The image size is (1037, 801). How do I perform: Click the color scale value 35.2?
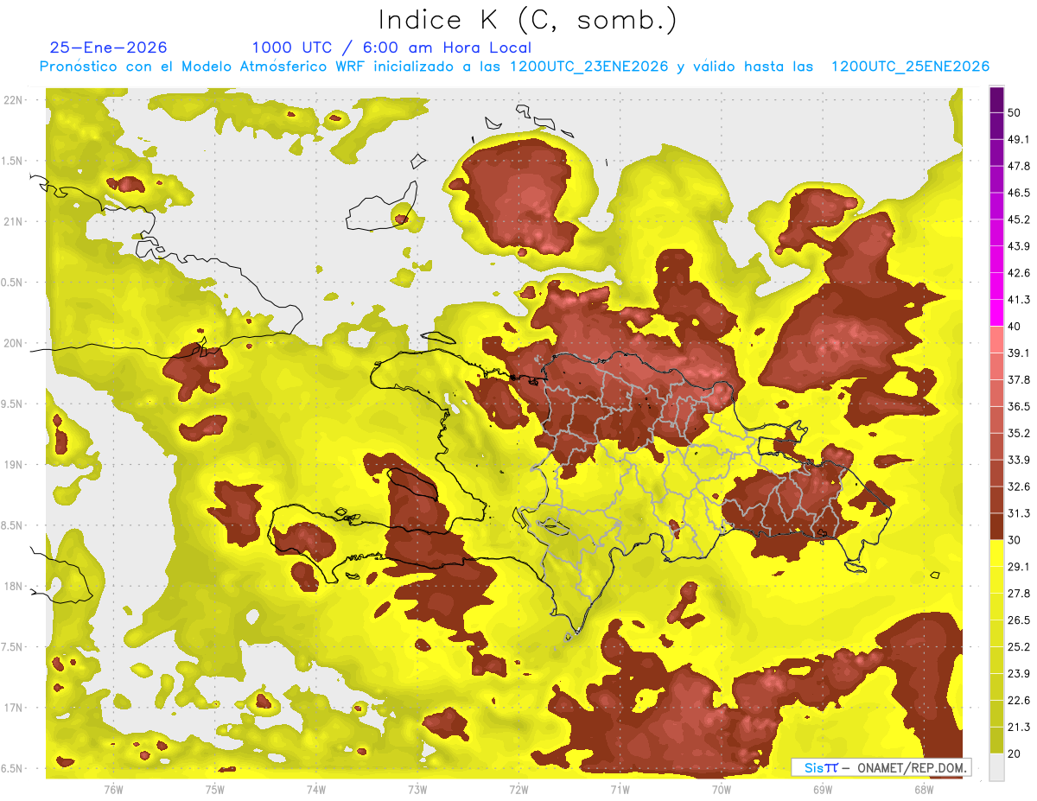click(1019, 433)
